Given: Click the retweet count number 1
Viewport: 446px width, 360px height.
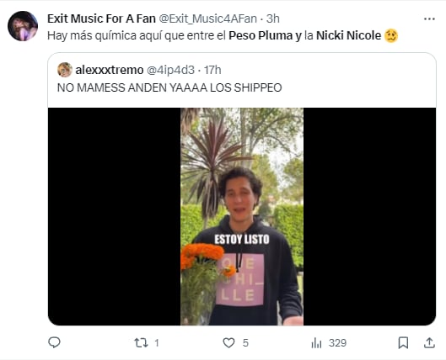Looking at the screenshot, I should pos(157,343).
